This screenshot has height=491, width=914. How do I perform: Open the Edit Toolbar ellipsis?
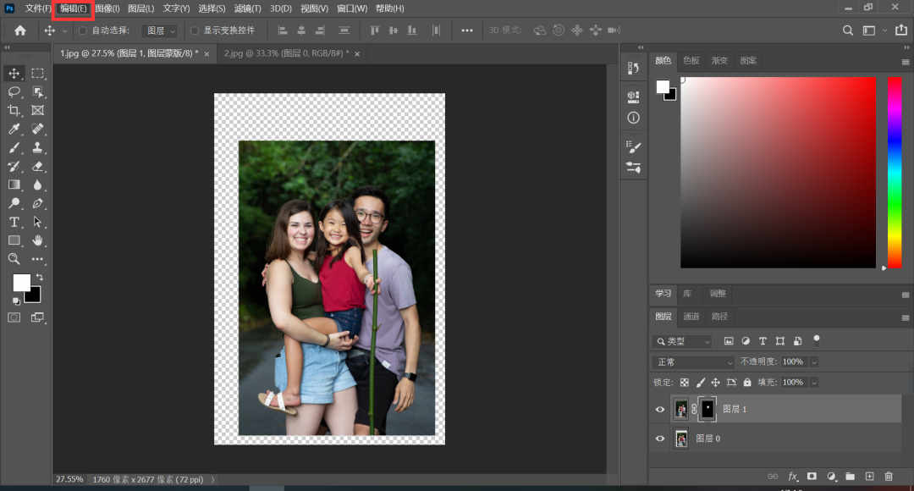[38, 259]
